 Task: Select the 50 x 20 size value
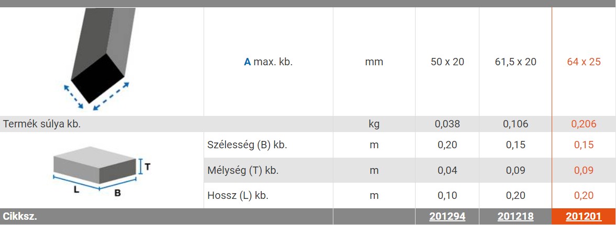pyautogui.click(x=447, y=62)
